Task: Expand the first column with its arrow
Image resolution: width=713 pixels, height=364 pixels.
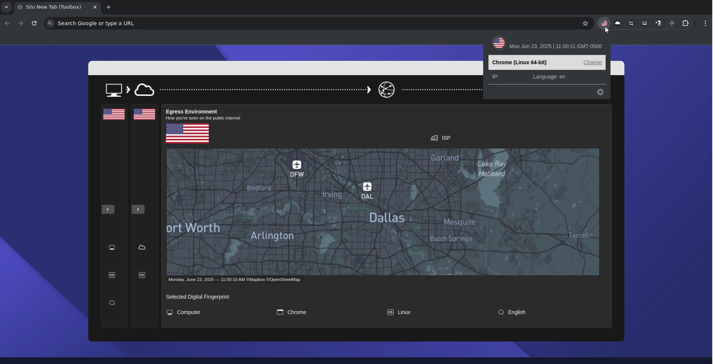Action: click(108, 209)
